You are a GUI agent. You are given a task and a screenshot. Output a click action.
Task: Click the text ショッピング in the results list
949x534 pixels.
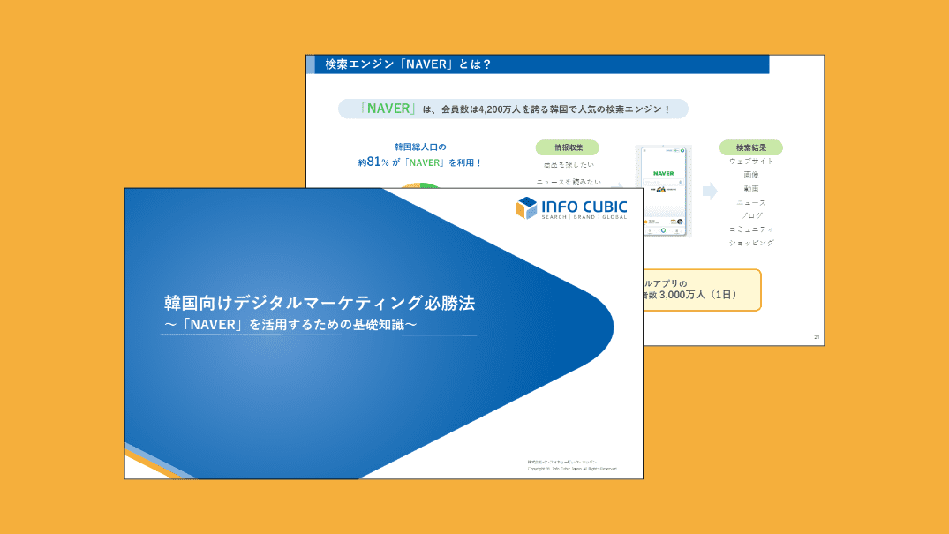click(x=751, y=243)
